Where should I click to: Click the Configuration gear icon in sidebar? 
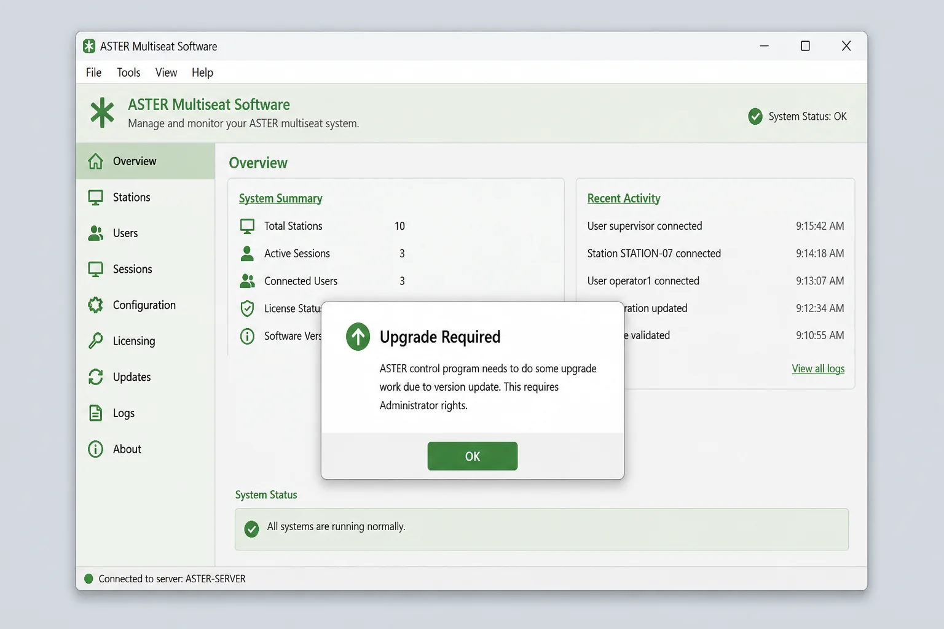point(95,305)
